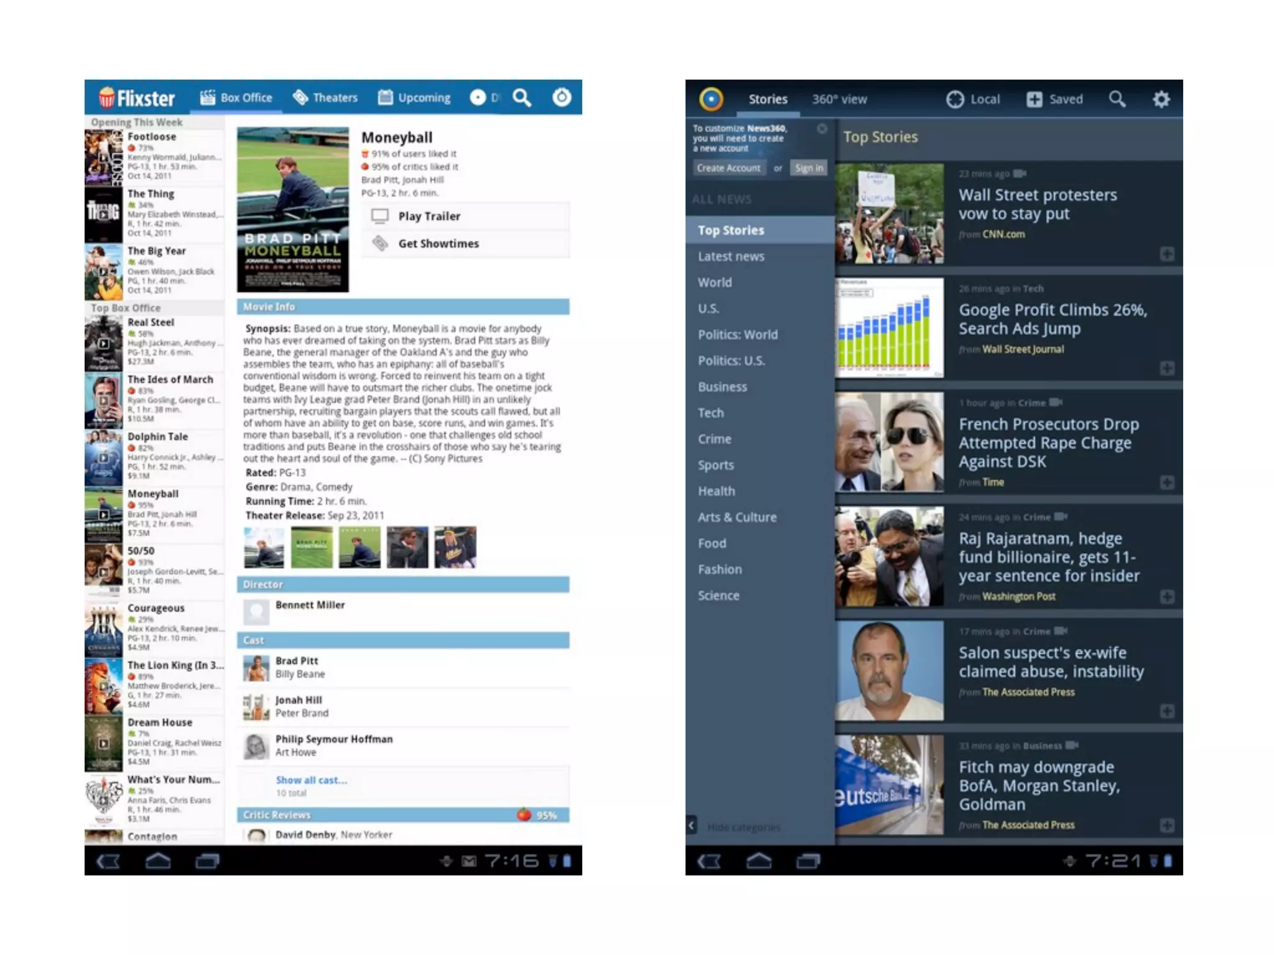Image resolution: width=1274 pixels, height=955 pixels.
Task: Save the Wall Street protesters story
Action: (x=1167, y=254)
